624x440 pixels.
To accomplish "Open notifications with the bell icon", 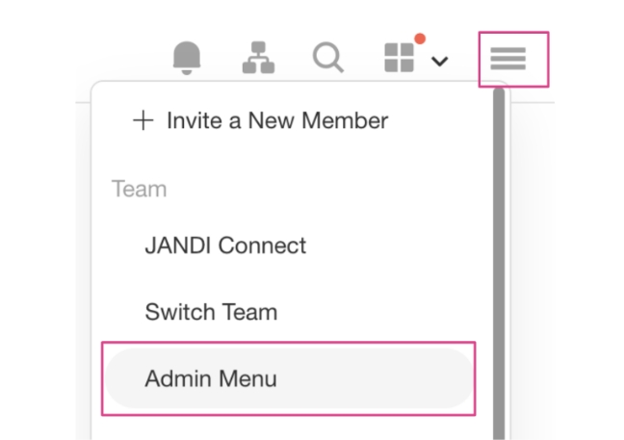I will pyautogui.click(x=188, y=59).
